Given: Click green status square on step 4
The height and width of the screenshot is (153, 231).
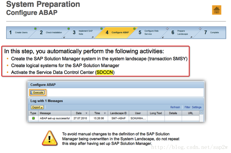Looking at the screenshot, I should pos(134,29).
